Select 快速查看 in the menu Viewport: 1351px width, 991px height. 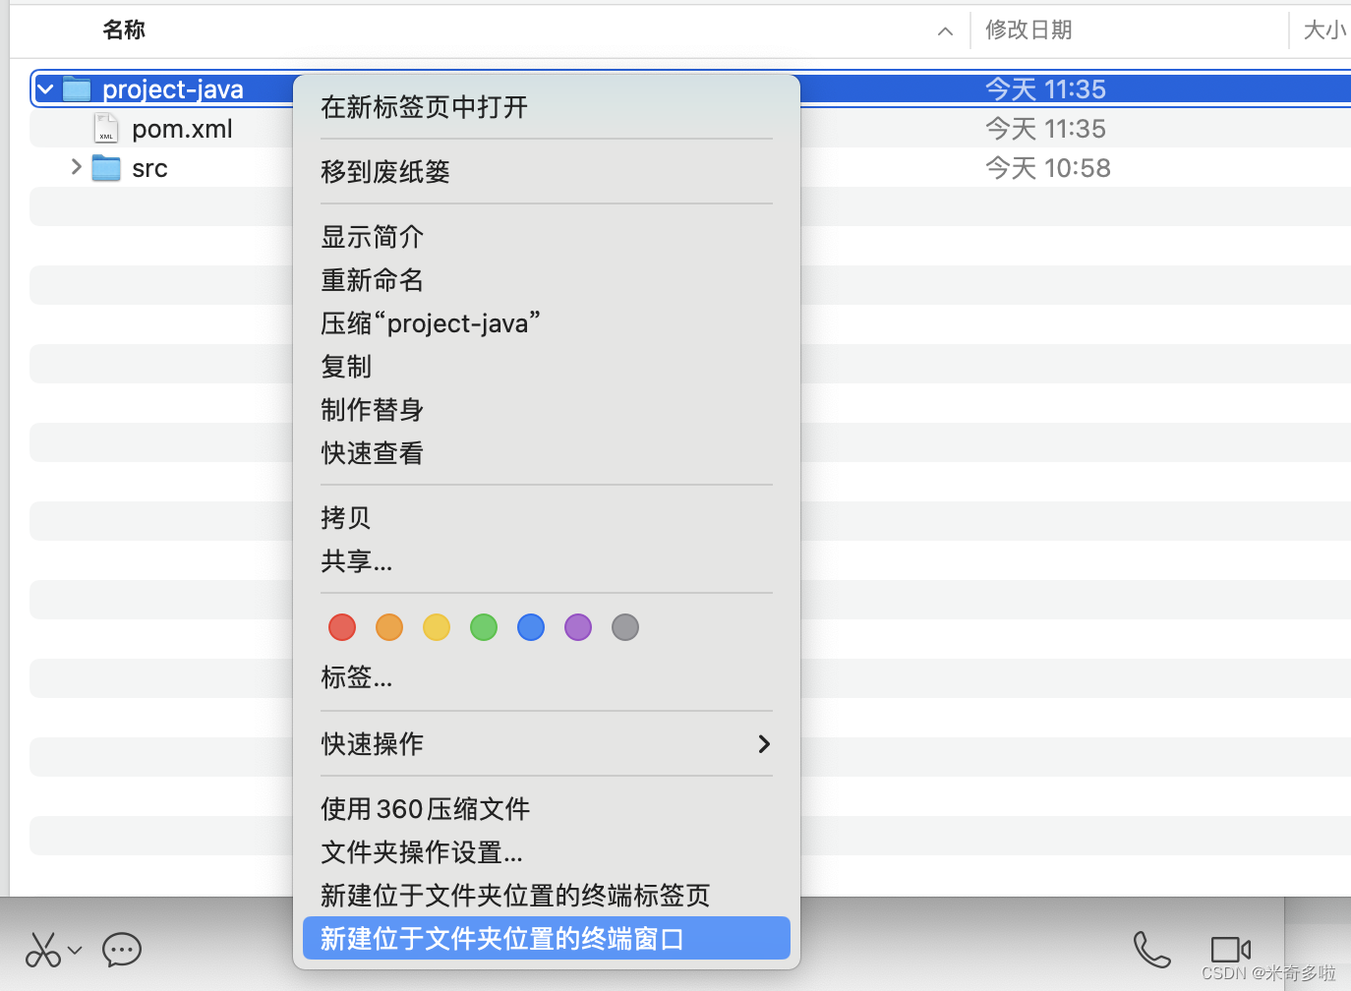547,452
